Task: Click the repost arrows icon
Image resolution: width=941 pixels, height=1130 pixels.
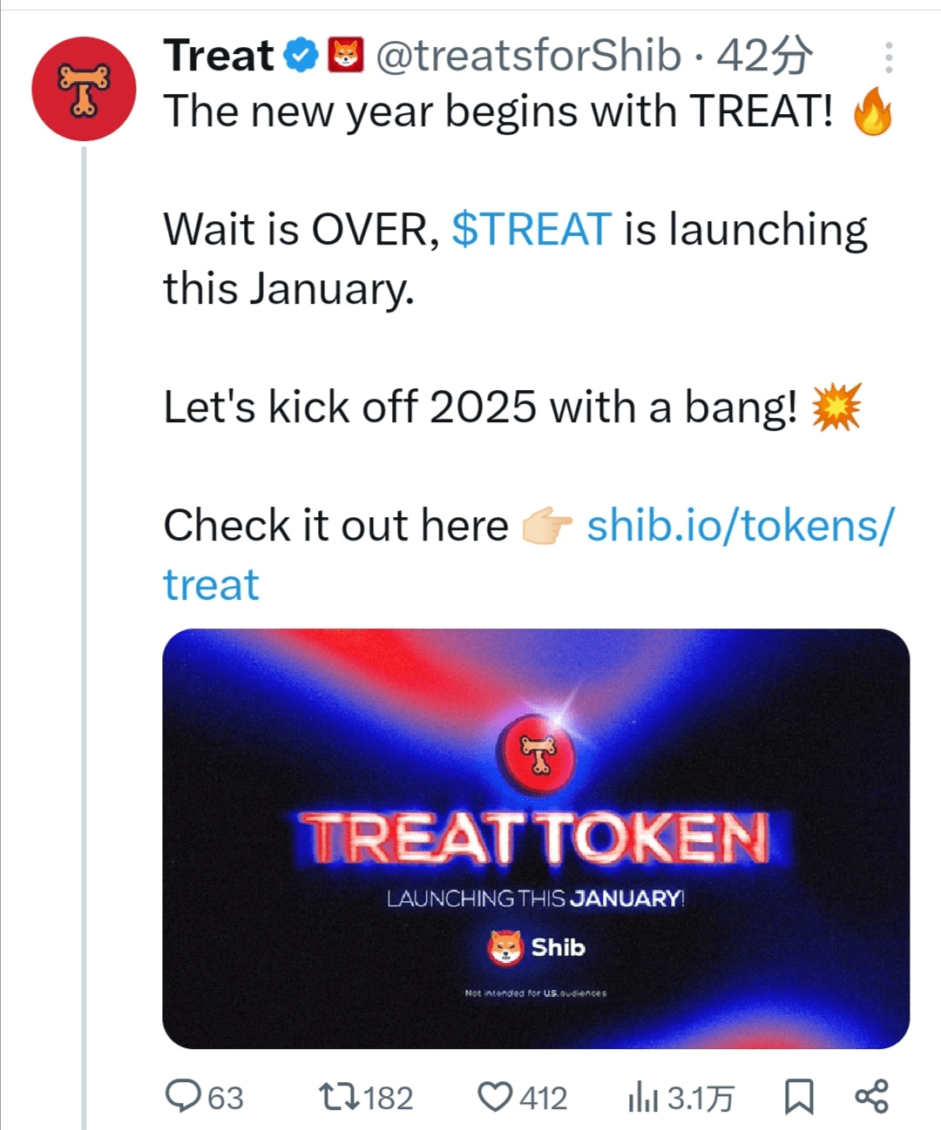Action: pos(339,1096)
